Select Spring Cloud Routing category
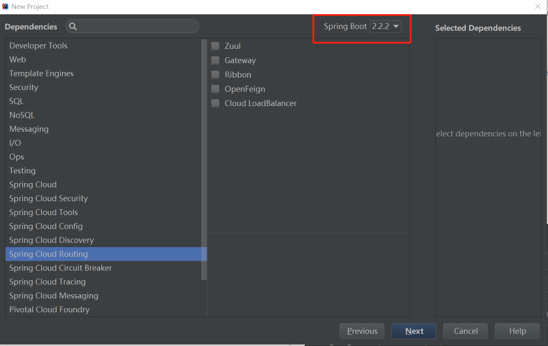Screen dimensions: 548x346 [106, 254]
